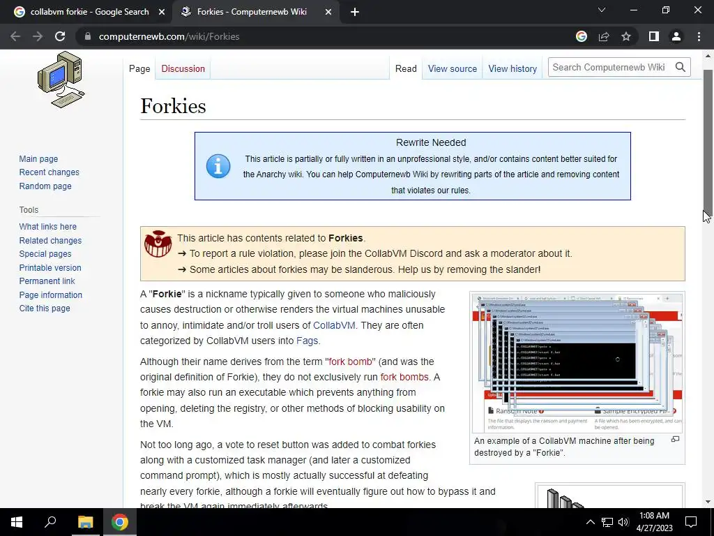The height and width of the screenshot is (536, 714).
Task: Close the Forkies Computernewb Wiki tab
Action: coord(328,12)
